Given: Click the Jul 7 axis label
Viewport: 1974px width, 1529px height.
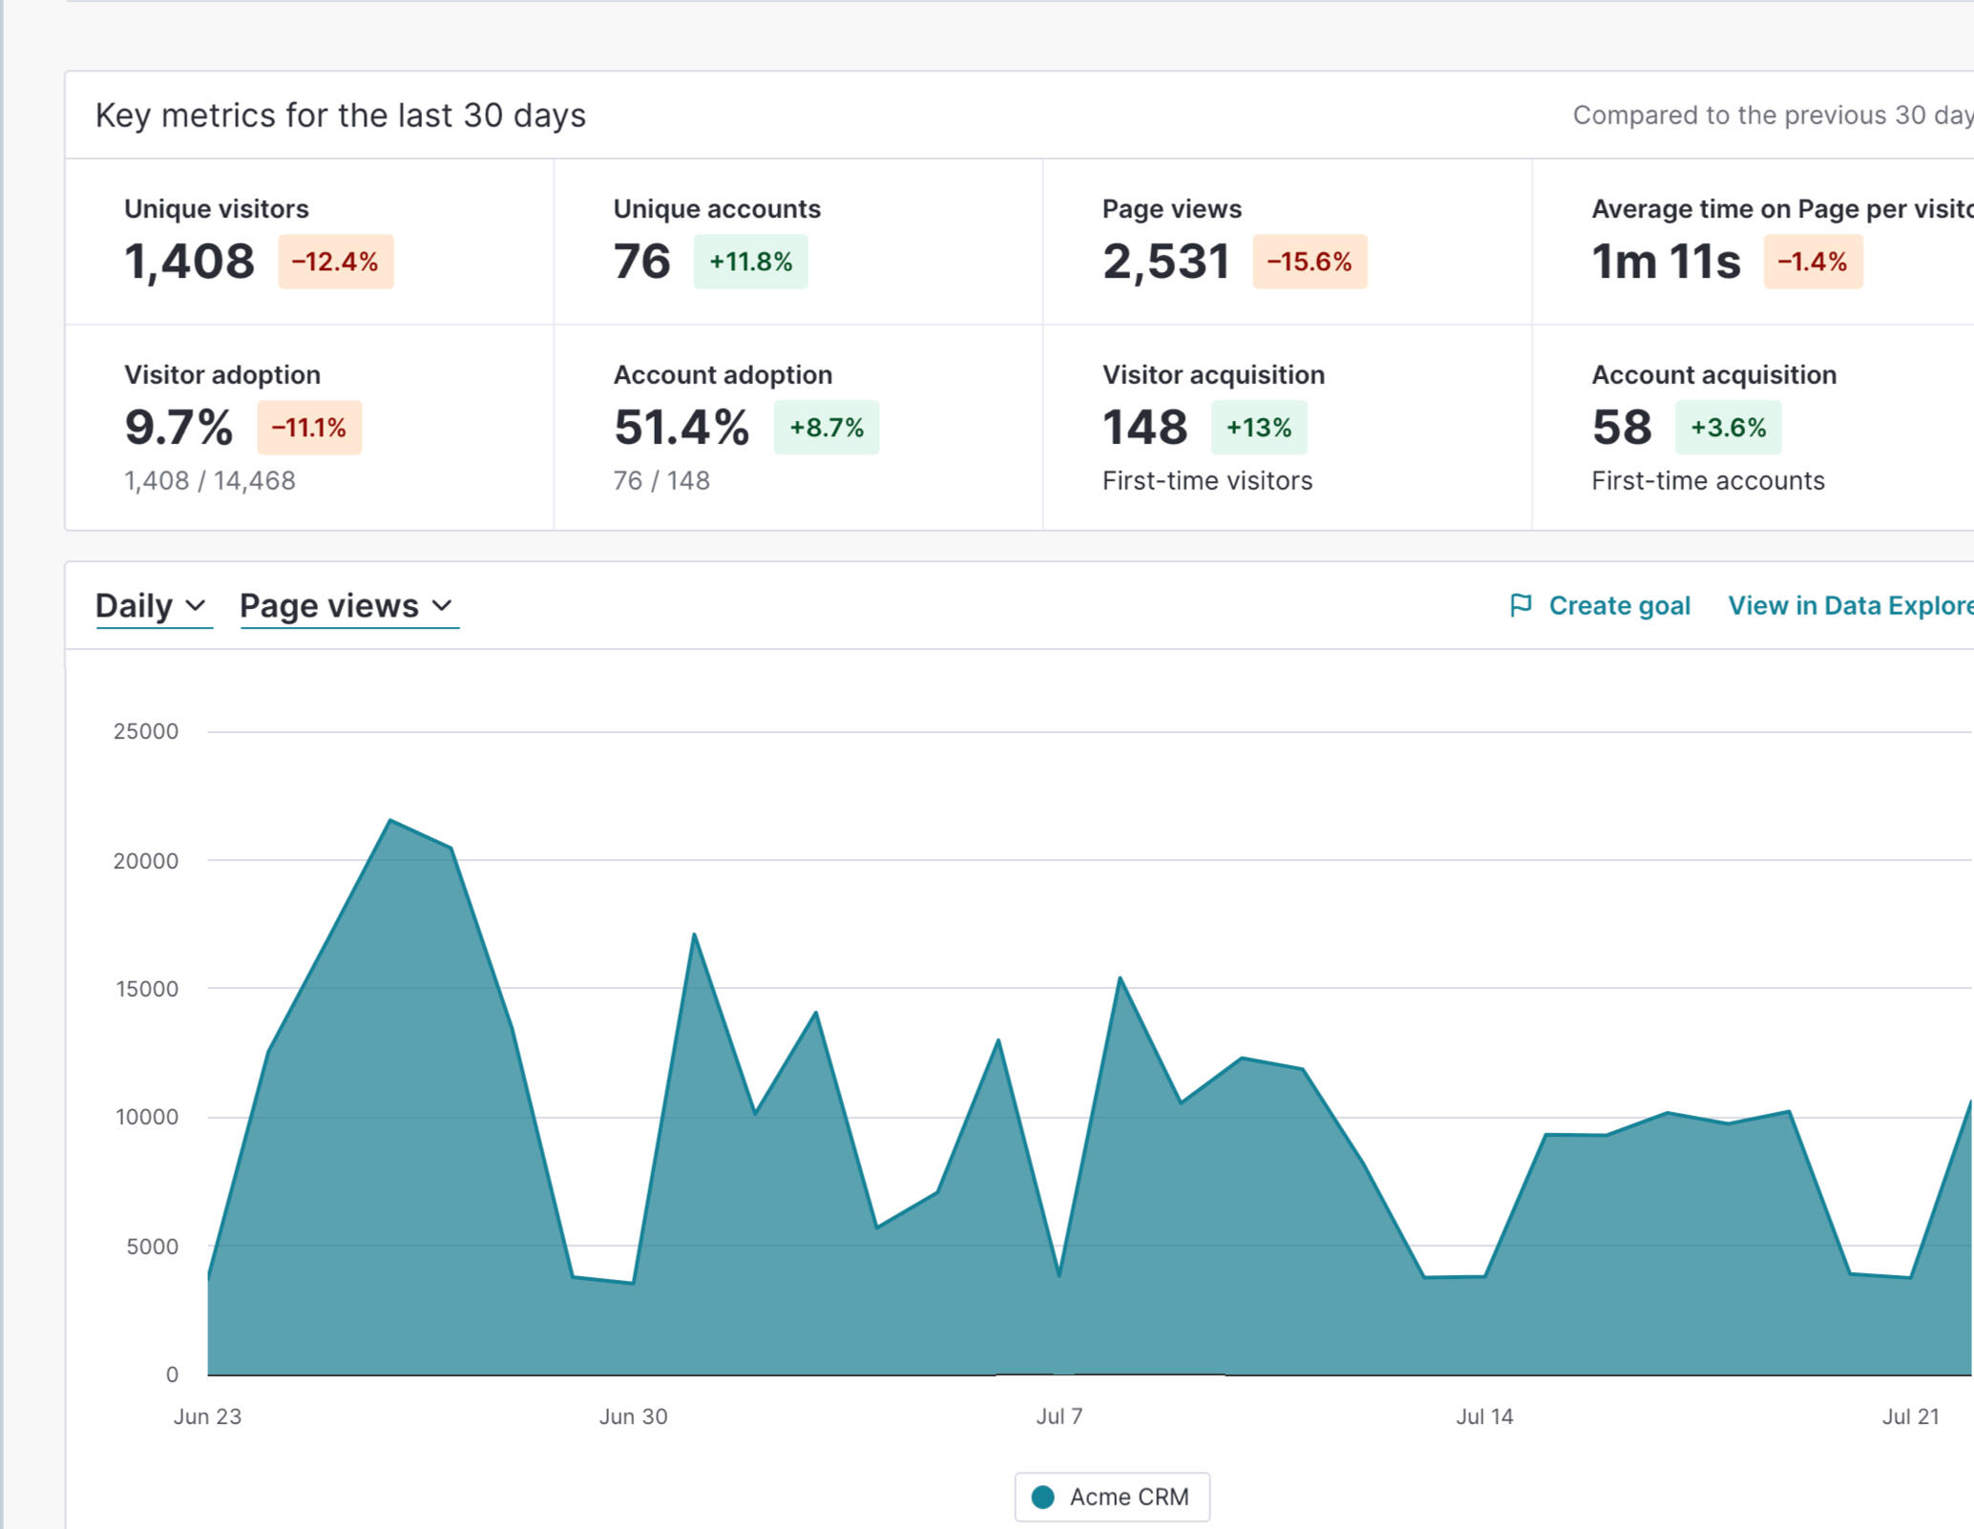Looking at the screenshot, I should pos(1059,1416).
